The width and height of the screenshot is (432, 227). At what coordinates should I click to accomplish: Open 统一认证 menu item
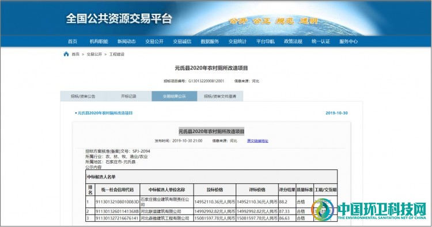pyautogui.click(x=321, y=41)
